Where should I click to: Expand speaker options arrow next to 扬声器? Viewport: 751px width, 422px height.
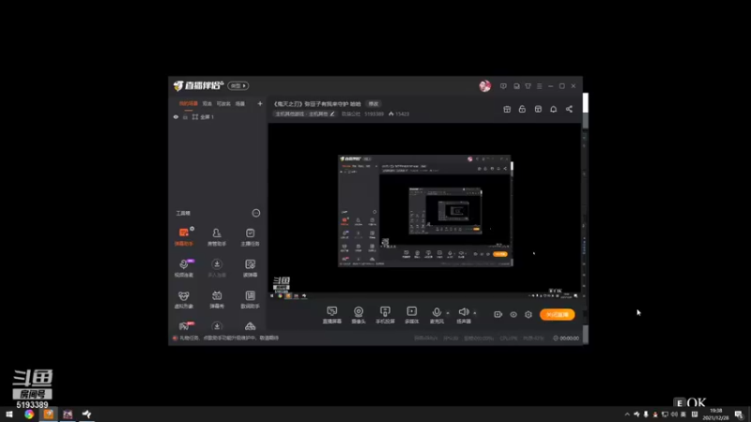pos(475,313)
